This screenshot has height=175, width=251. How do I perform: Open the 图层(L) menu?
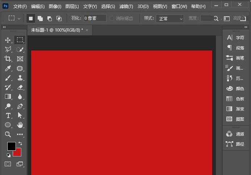point(72,7)
